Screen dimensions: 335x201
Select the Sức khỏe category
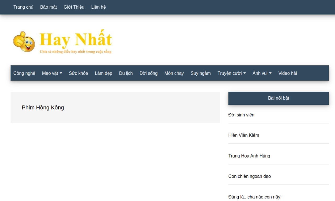pyautogui.click(x=78, y=73)
